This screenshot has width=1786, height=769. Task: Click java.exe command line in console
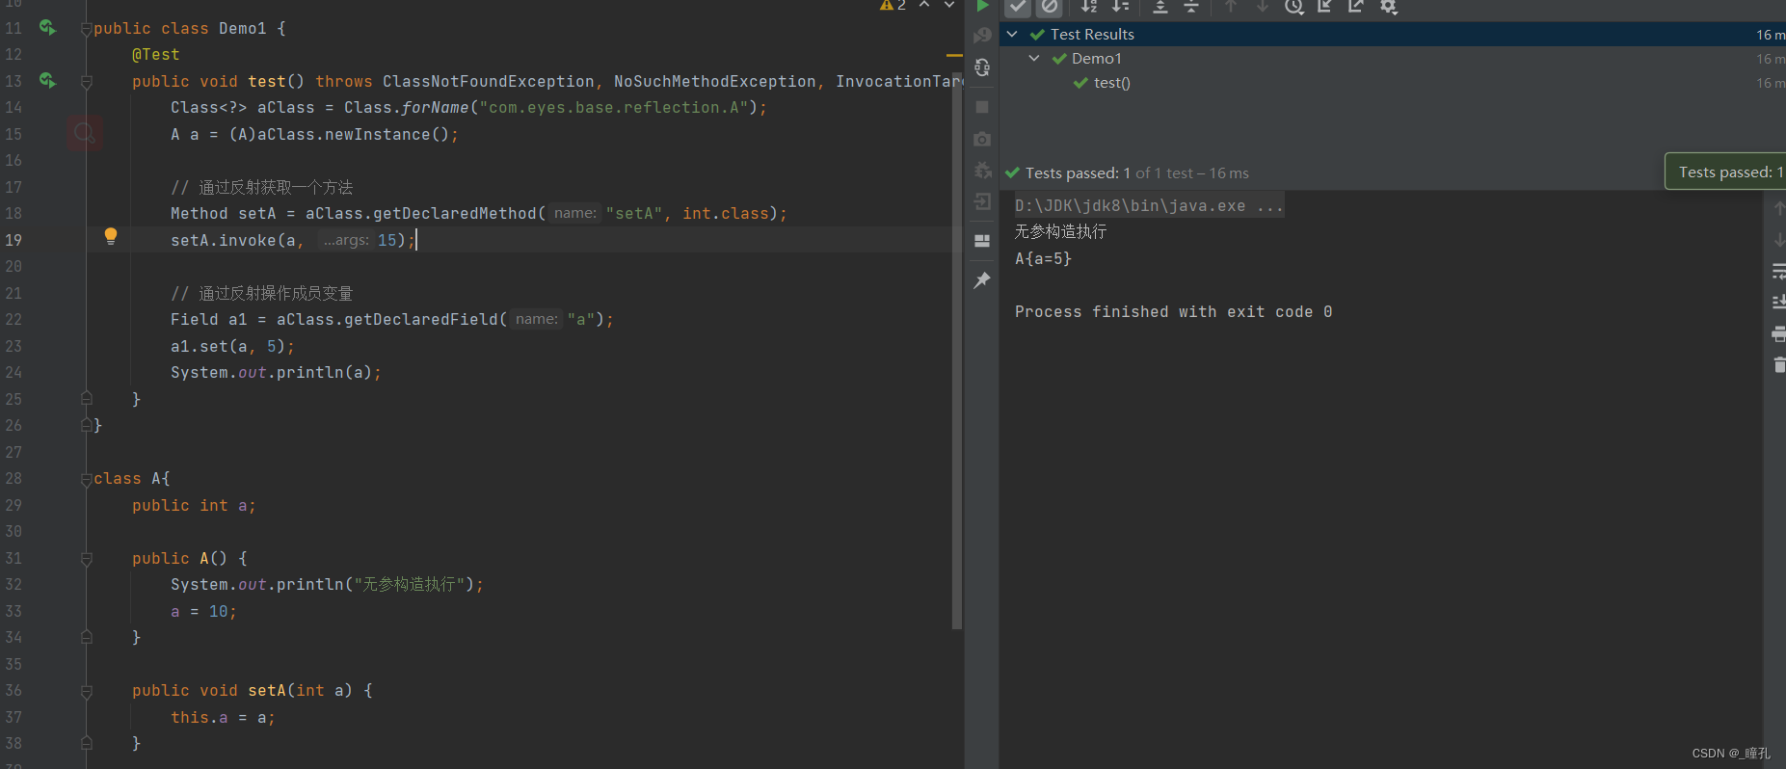(1149, 206)
